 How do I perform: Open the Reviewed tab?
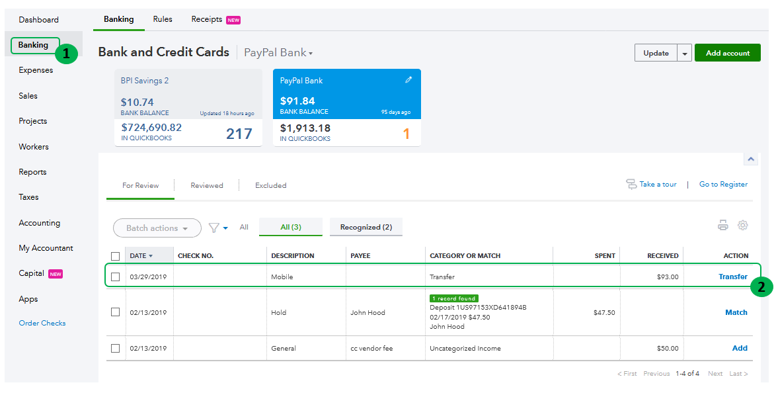[207, 185]
